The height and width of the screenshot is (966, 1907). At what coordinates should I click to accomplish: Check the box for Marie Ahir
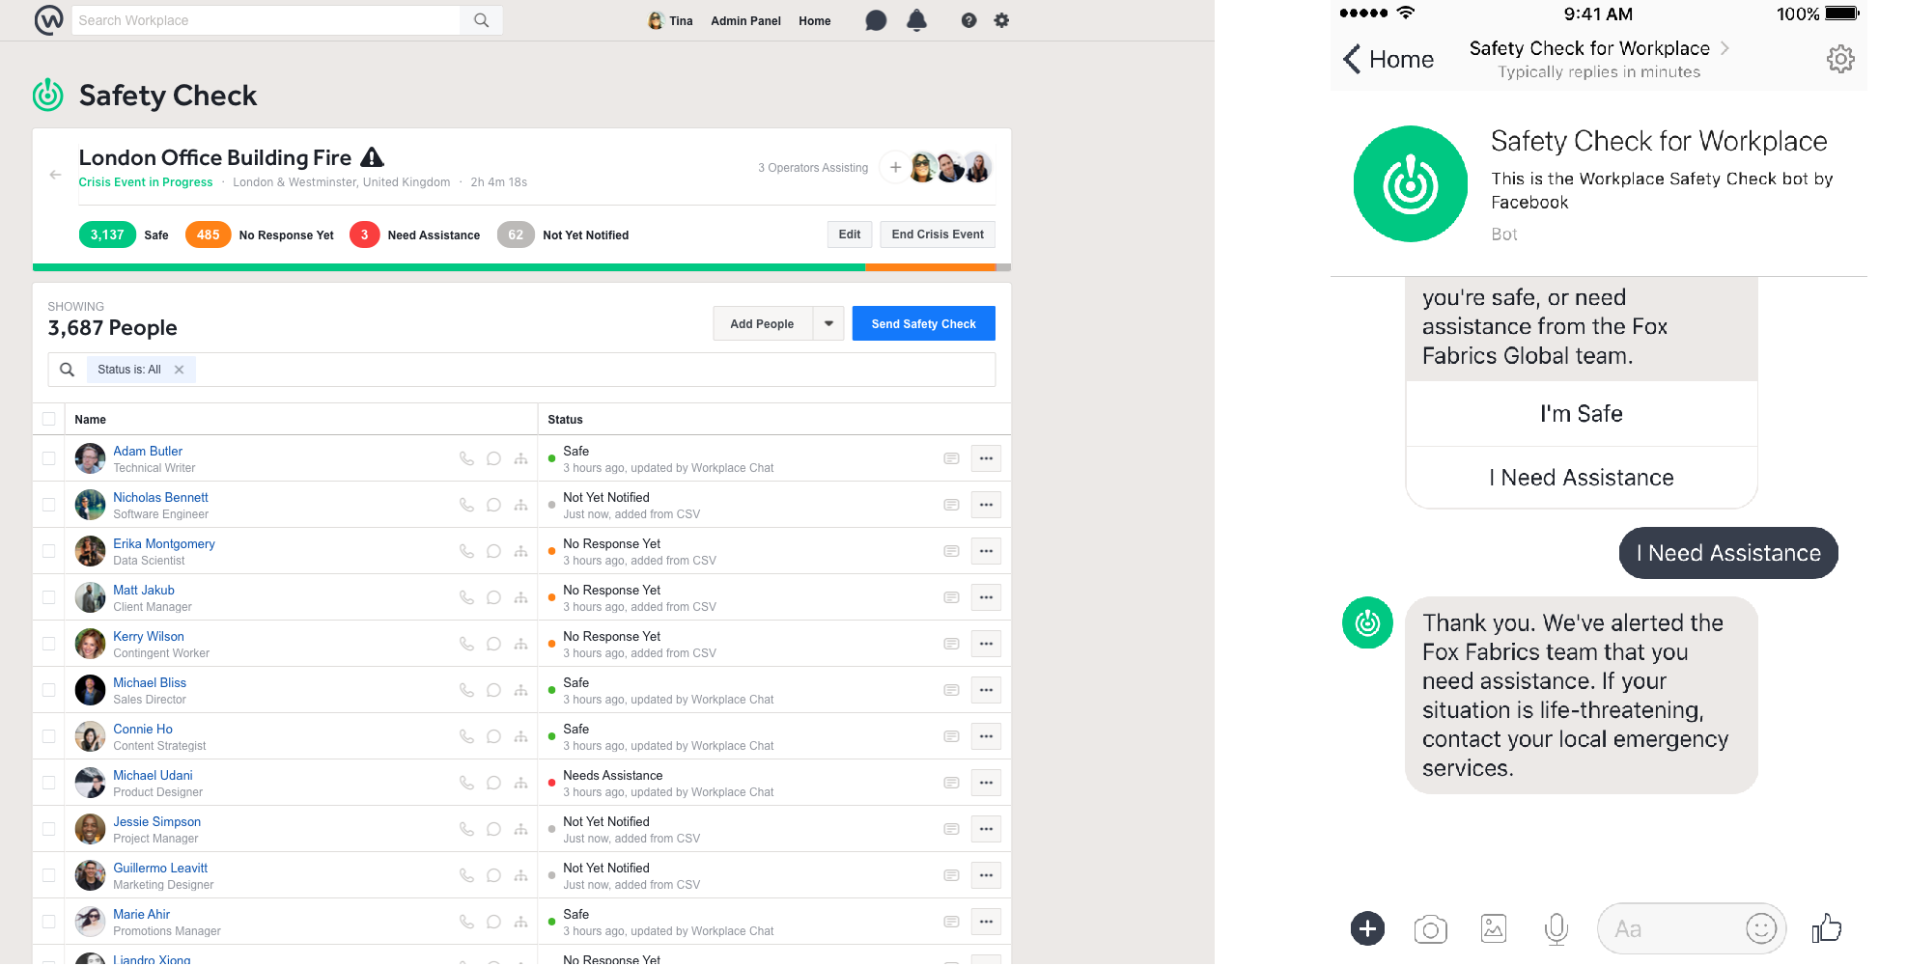(48, 922)
